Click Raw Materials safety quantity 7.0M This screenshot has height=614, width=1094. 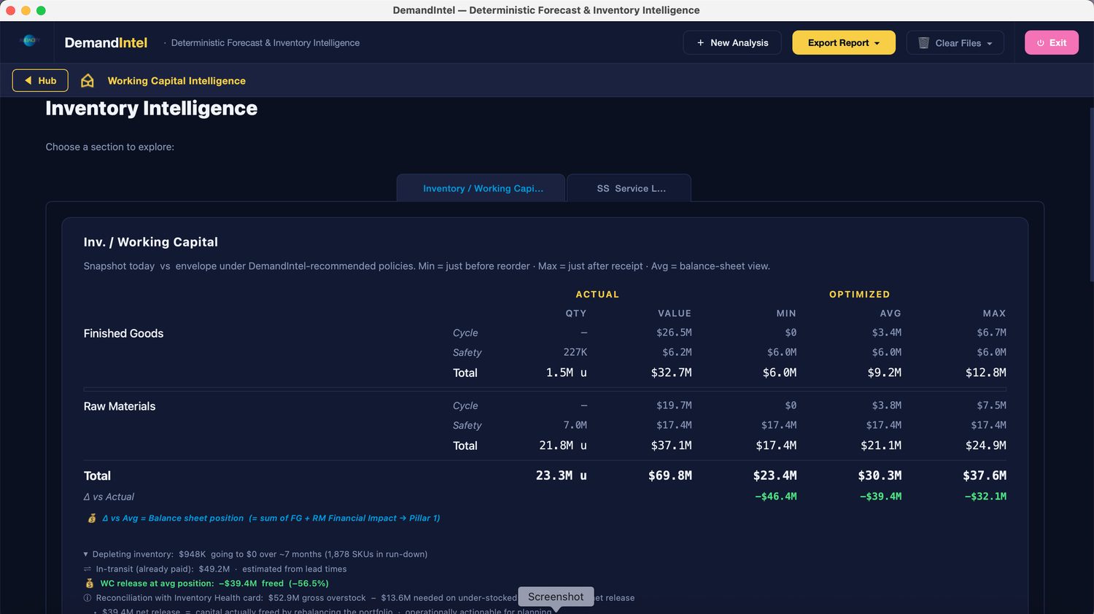(x=575, y=425)
